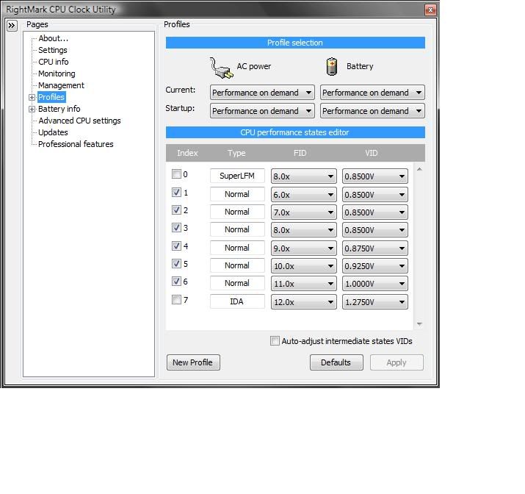Click the Index column header
The image size is (525, 494).
point(187,153)
